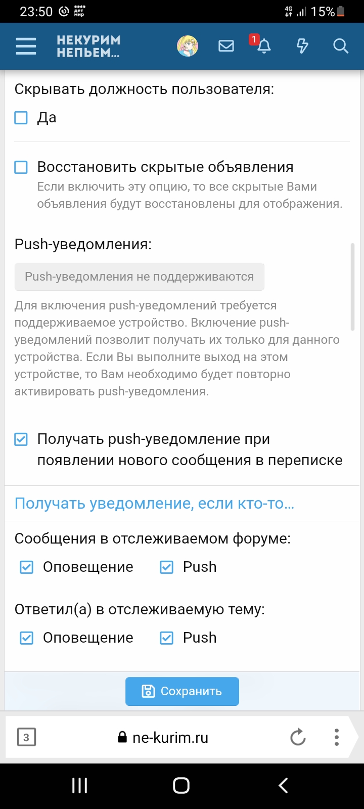Show open browser tabs counter
Viewport: 364px width, 809px height.
tap(26, 737)
